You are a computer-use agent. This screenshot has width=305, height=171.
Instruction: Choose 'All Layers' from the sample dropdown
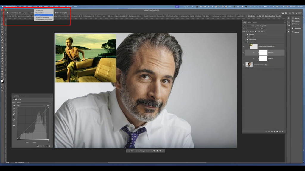tap(39, 15)
